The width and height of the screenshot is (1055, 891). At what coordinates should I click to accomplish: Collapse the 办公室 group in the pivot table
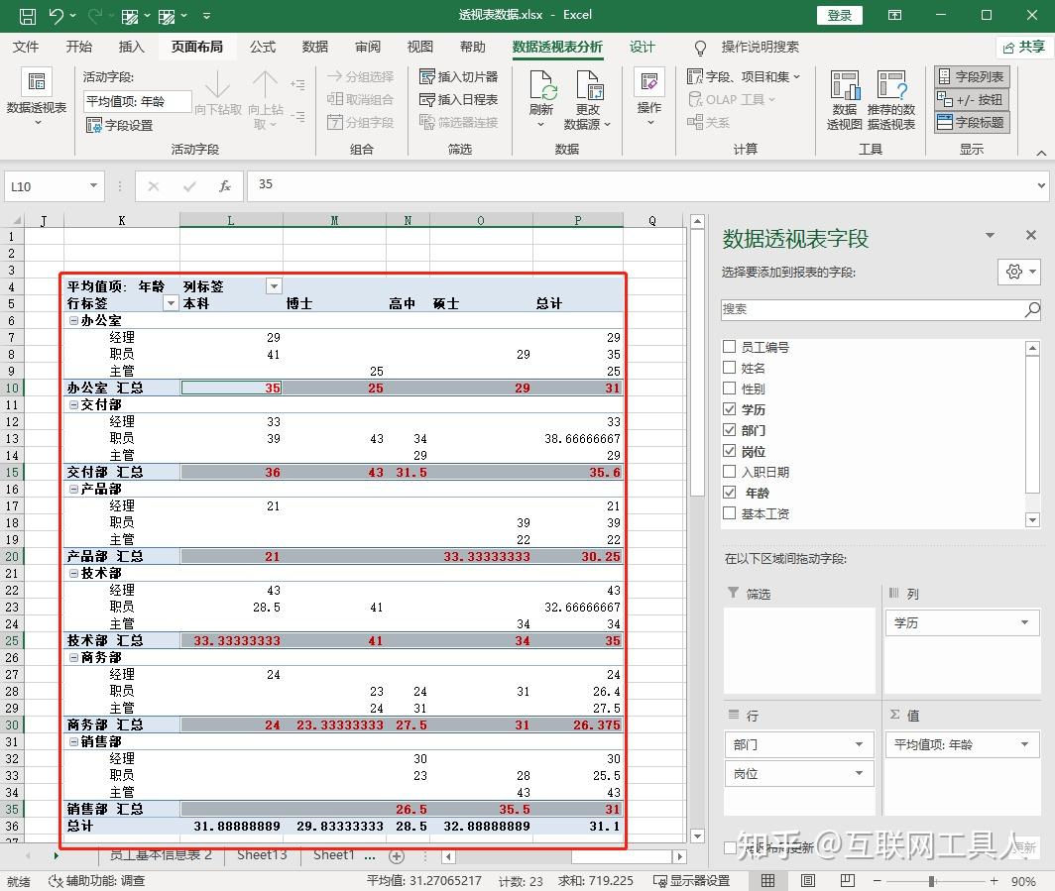pyautogui.click(x=71, y=319)
